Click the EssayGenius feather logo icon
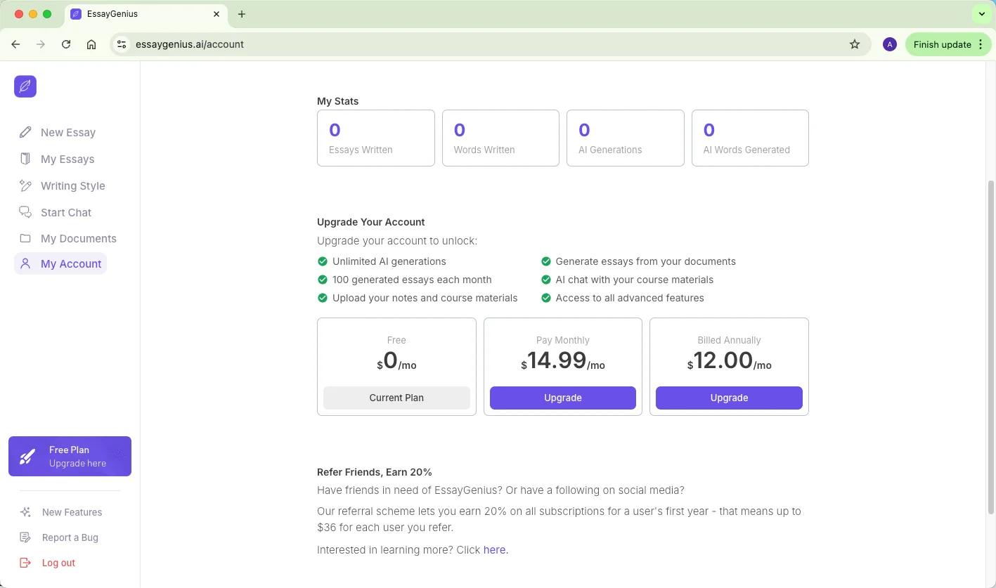This screenshot has height=588, width=996. (25, 86)
